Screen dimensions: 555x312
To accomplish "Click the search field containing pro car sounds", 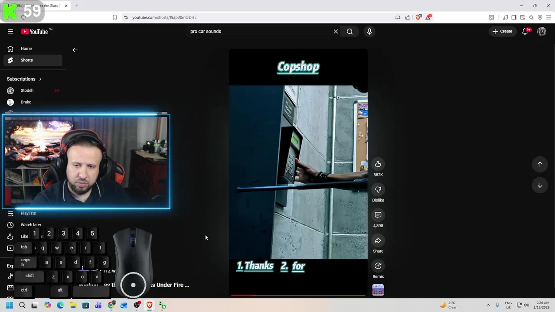I will 259,31.
